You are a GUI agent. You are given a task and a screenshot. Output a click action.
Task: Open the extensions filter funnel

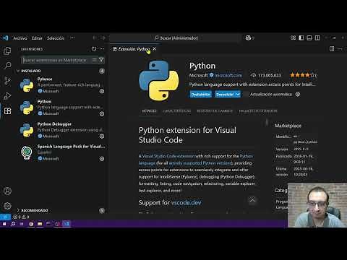pos(101,60)
